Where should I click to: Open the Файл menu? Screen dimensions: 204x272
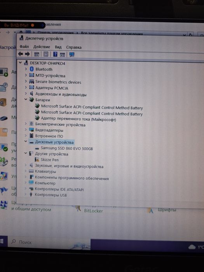(24, 47)
